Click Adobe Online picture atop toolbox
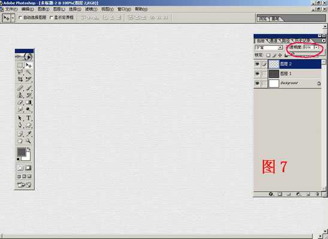 pyautogui.click(x=24, y=57)
